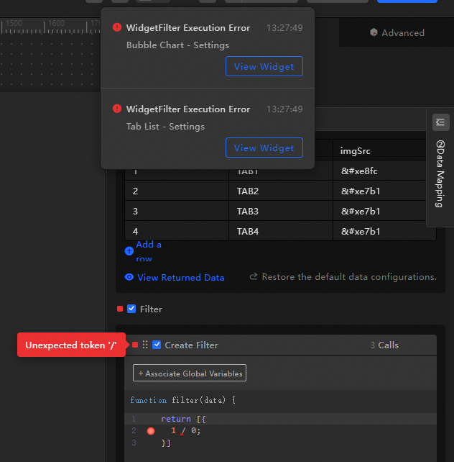Click View Returned Data eye icon
The height and width of the screenshot is (462, 454).
[129, 277]
